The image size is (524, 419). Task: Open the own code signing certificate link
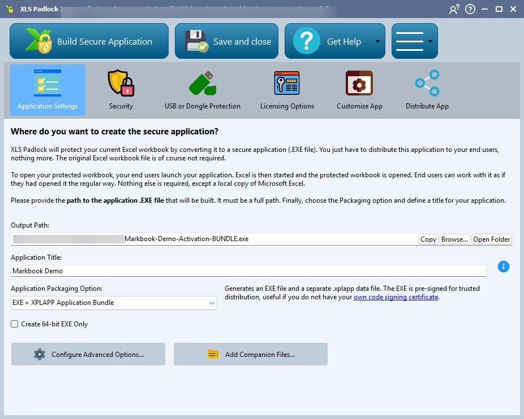(x=396, y=297)
